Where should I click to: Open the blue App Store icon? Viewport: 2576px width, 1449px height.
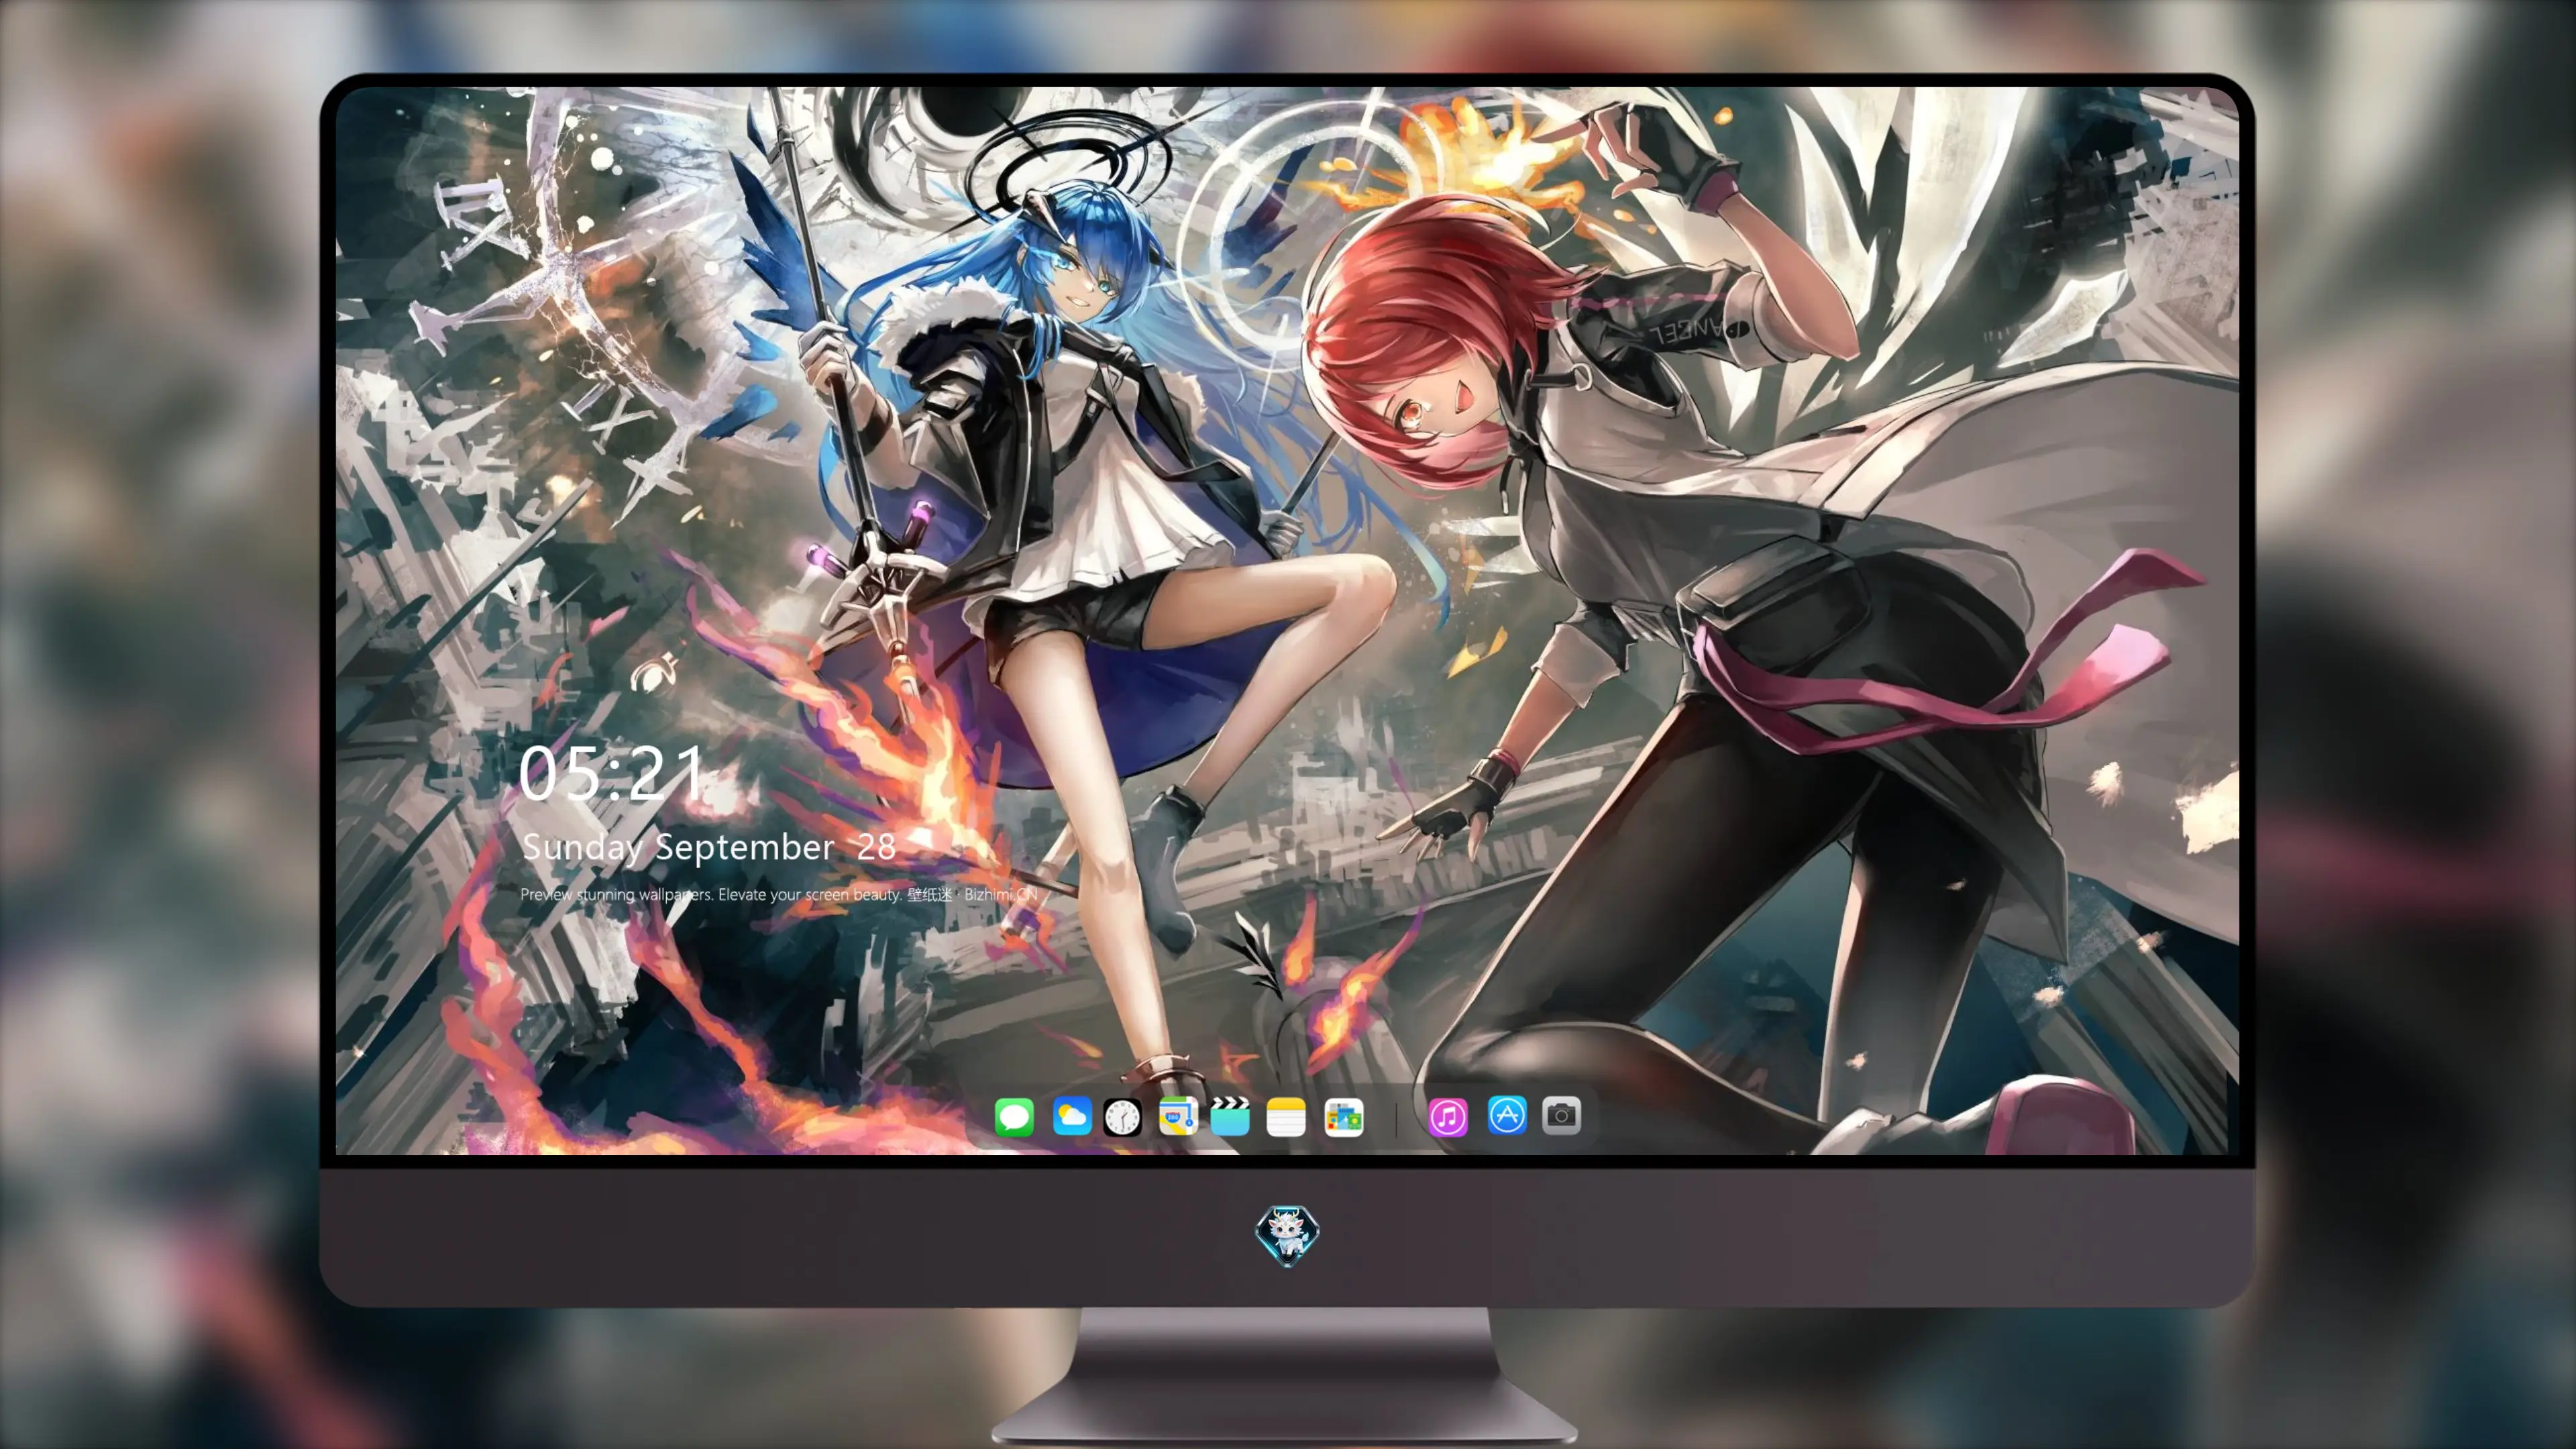1507,1115
